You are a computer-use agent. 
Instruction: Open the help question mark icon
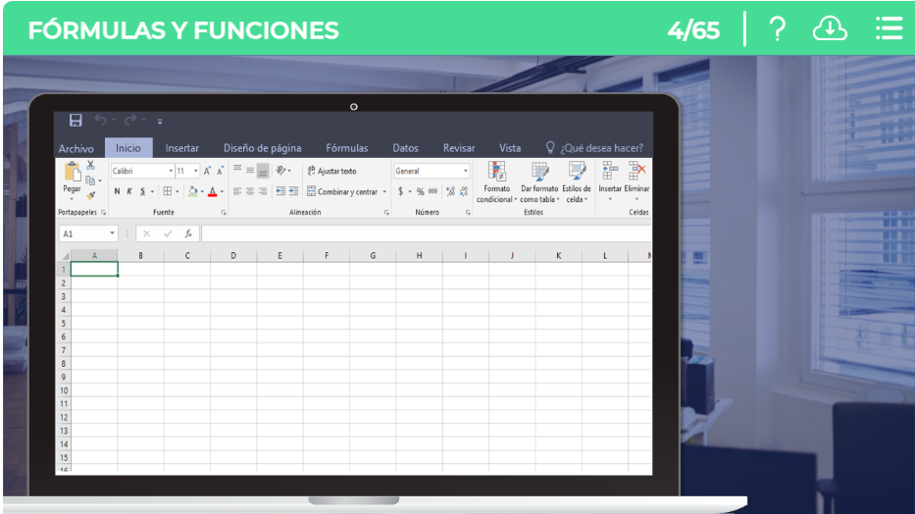pos(777,29)
